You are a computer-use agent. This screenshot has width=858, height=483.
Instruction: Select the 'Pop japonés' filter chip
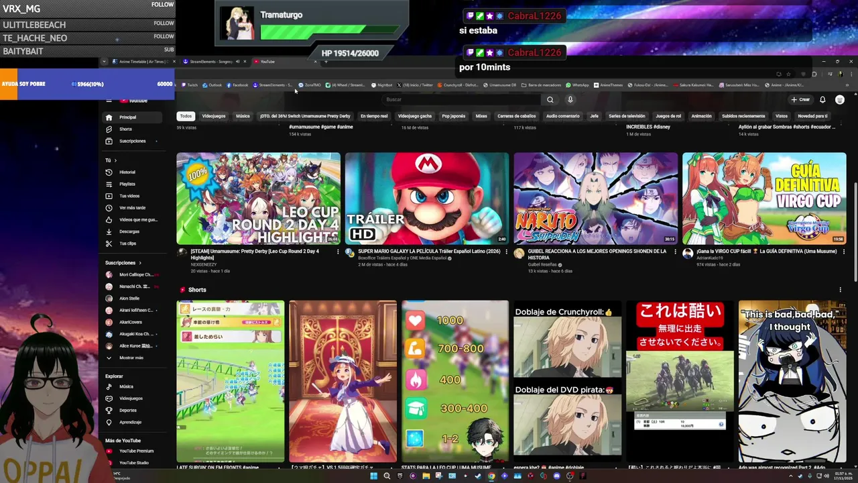[x=454, y=116]
